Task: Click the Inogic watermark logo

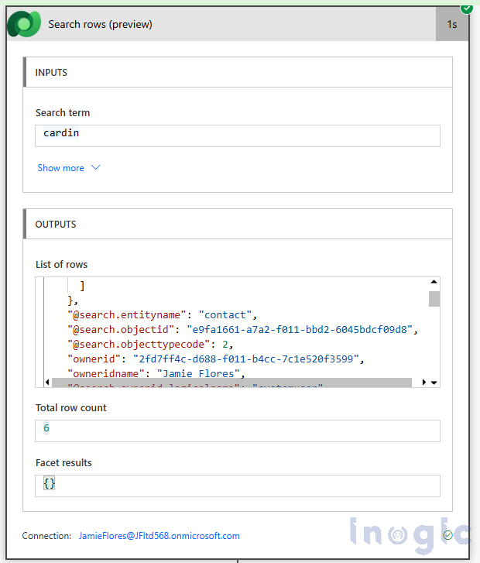Action: tap(409, 534)
